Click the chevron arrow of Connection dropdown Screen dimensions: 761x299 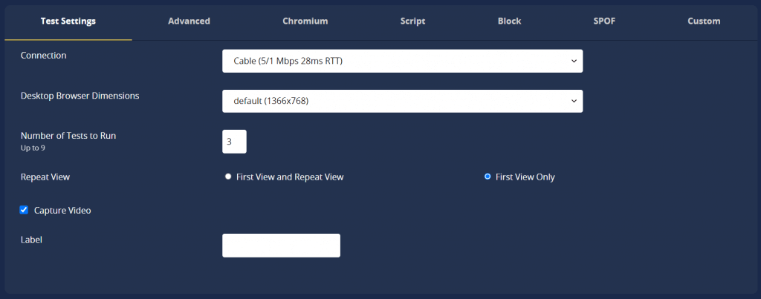coord(574,61)
